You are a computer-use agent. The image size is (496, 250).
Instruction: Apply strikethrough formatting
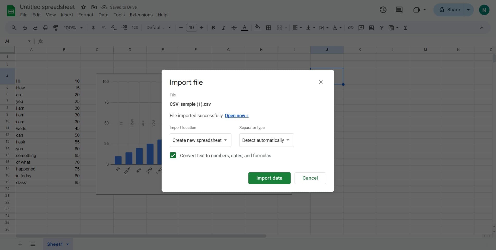[234, 28]
